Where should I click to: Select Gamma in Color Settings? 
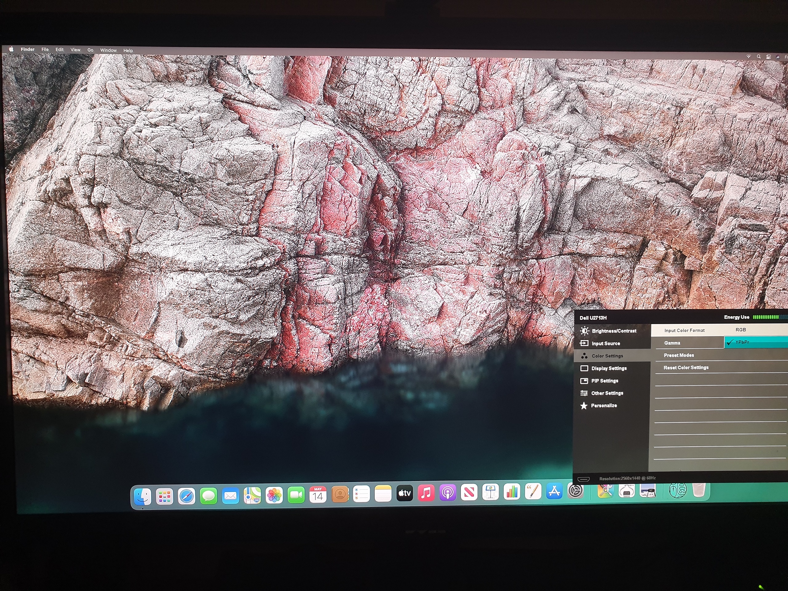[x=672, y=343]
